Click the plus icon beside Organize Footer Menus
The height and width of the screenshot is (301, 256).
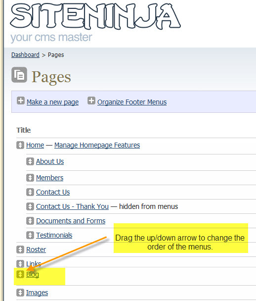pos(91,100)
